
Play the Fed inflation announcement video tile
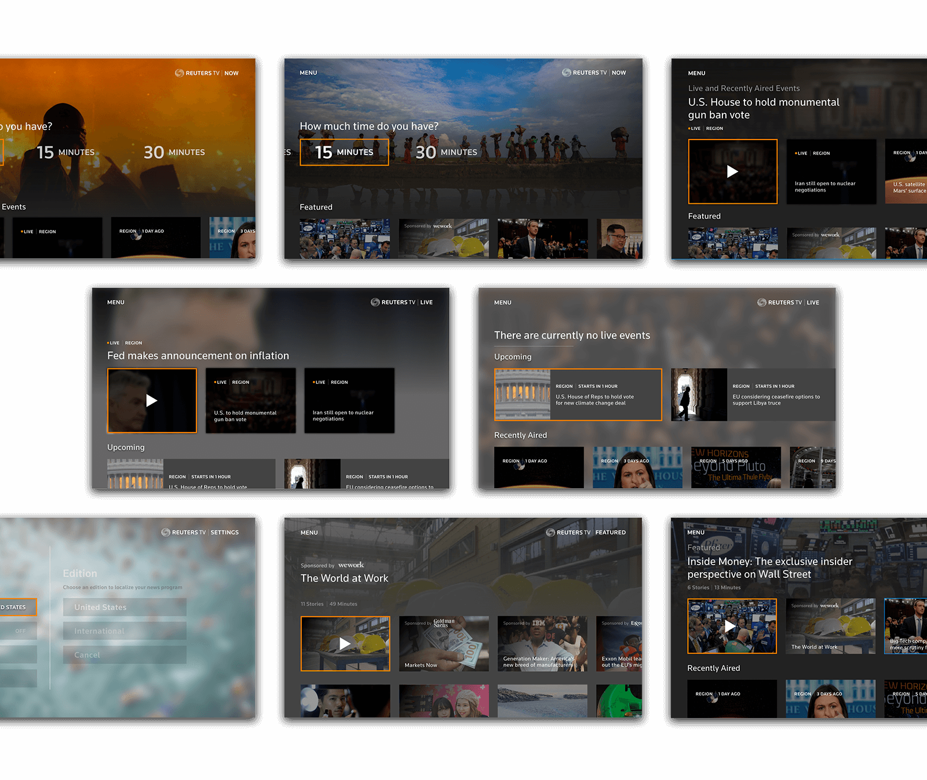click(x=152, y=401)
